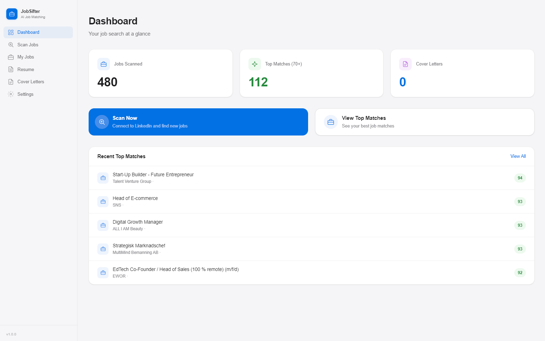Click the sparkle icon on Top Matches card
545x341 pixels.
click(x=254, y=64)
